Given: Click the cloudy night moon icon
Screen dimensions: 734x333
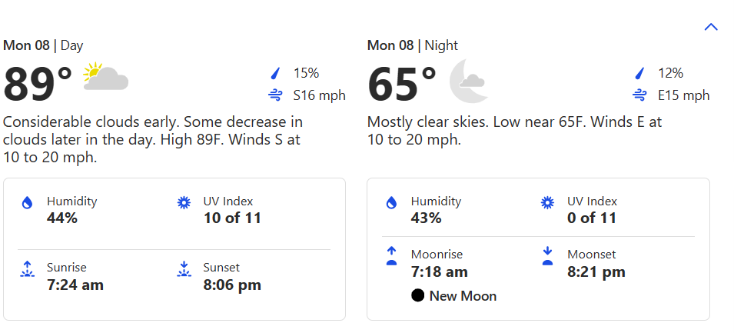Looking at the screenshot, I should click(x=467, y=81).
